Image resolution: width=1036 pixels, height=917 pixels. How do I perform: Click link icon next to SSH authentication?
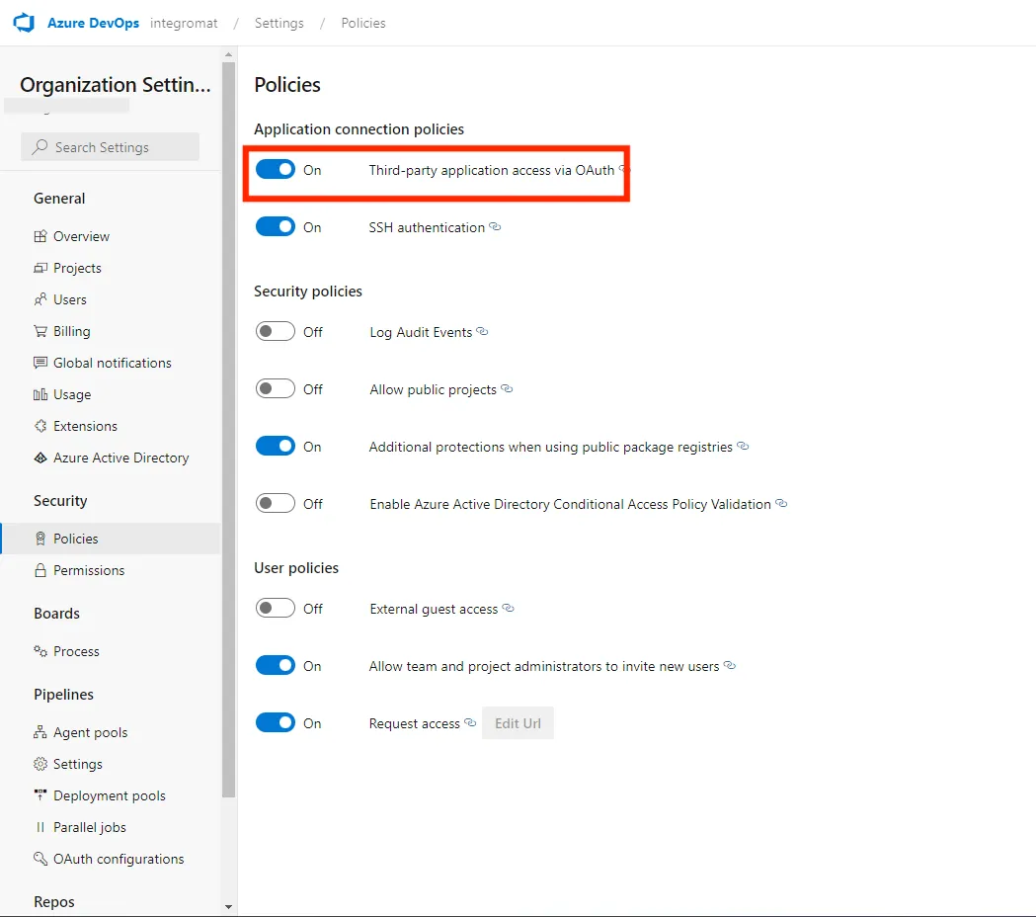(x=495, y=226)
